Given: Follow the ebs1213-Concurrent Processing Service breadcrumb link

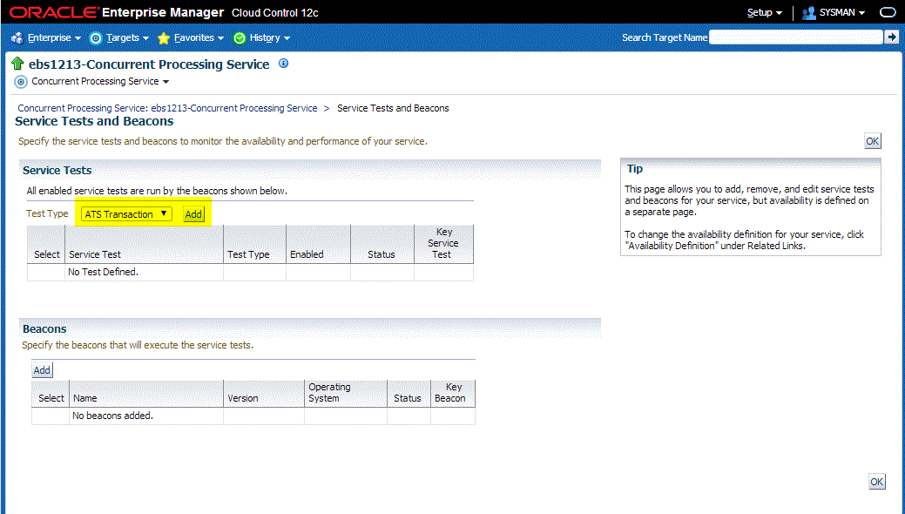Looking at the screenshot, I should [167, 108].
